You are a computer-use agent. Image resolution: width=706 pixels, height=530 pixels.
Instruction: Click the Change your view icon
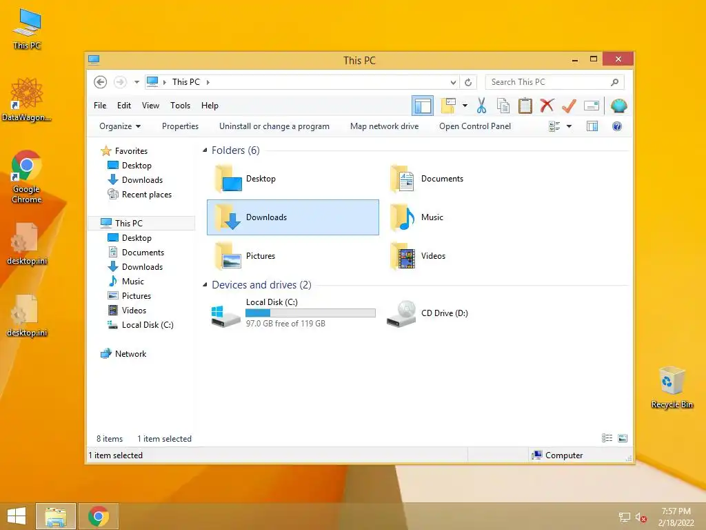(554, 127)
